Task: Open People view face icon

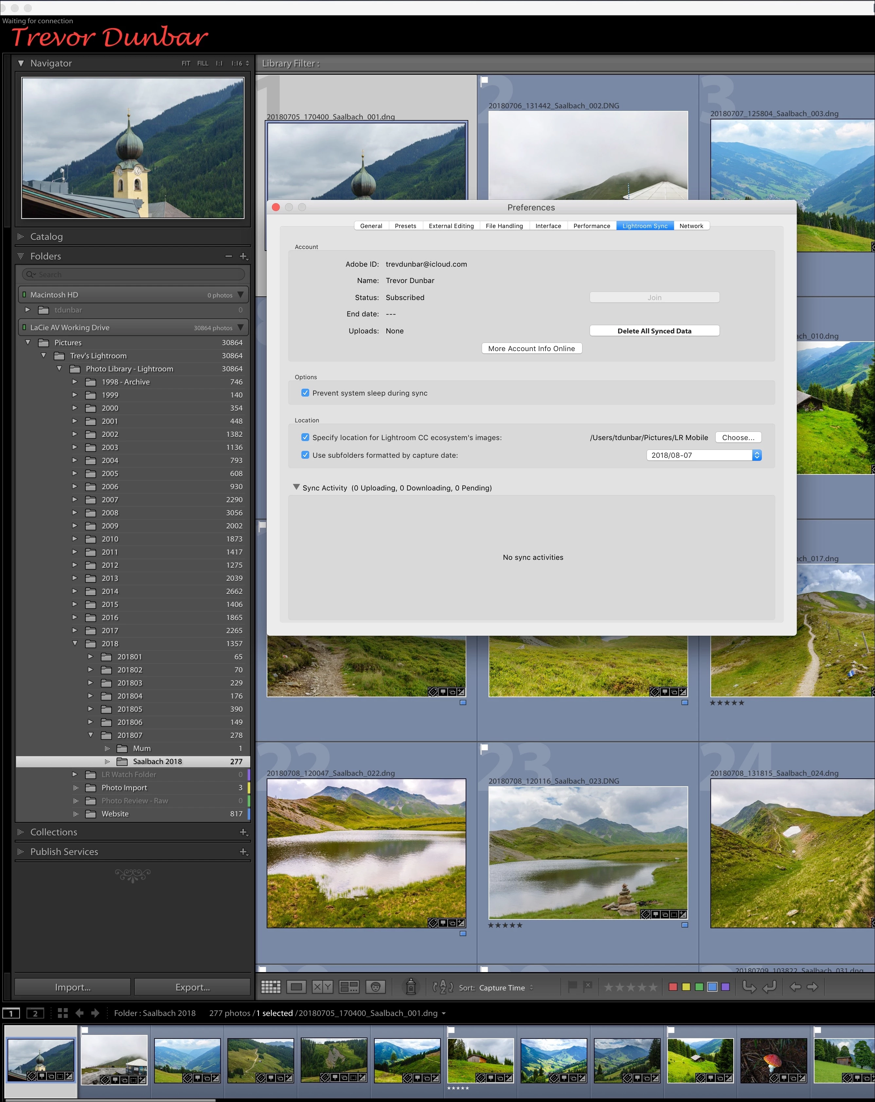Action: click(x=376, y=987)
